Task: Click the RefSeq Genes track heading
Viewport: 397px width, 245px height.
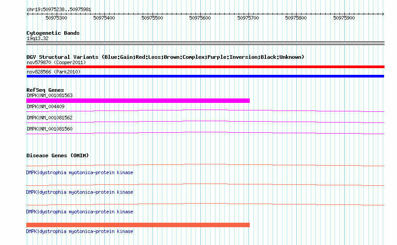Action: coord(45,90)
